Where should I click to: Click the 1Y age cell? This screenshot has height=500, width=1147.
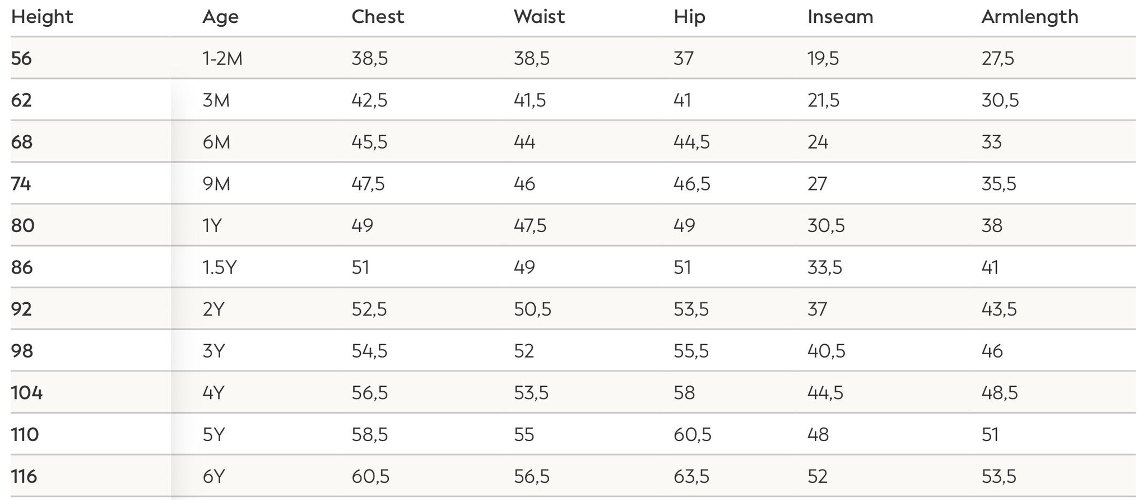click(212, 225)
